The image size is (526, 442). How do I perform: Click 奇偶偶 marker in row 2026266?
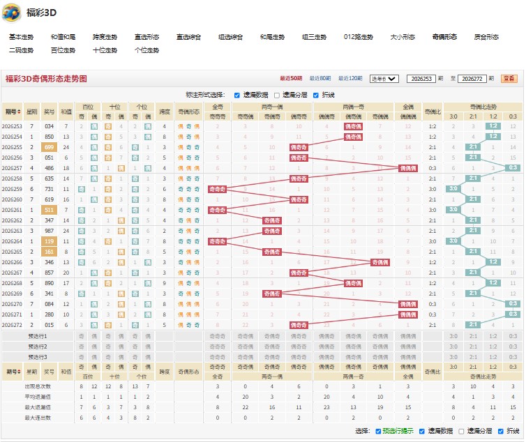pyautogui.click(x=380, y=262)
